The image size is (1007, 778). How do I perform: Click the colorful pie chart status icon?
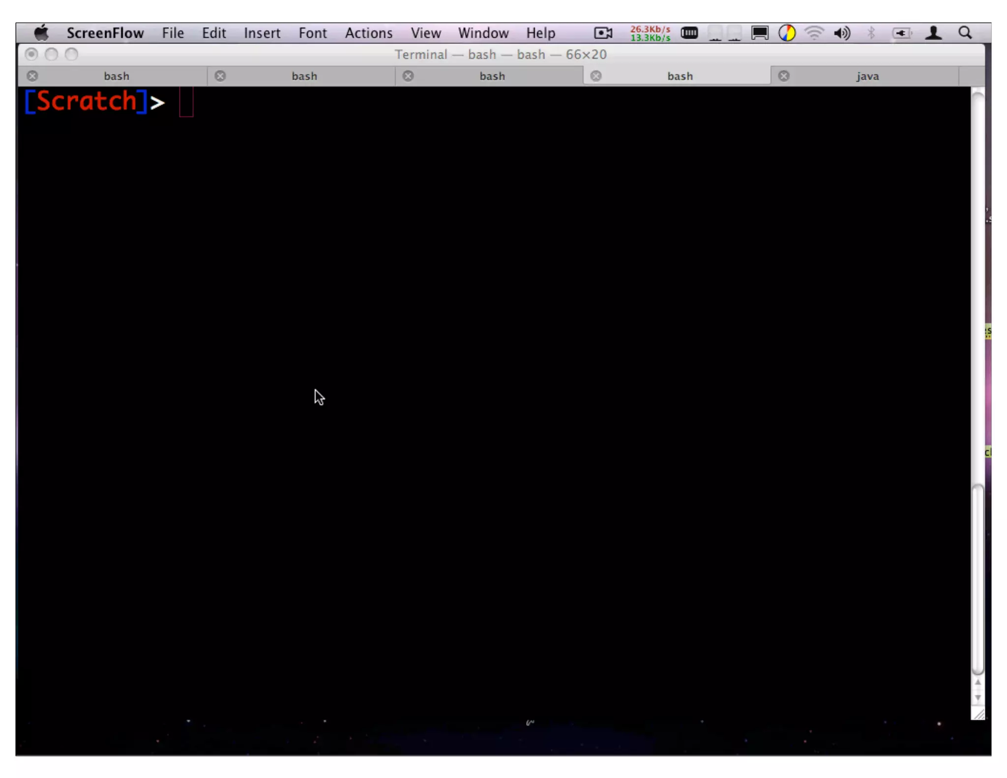[x=787, y=33]
